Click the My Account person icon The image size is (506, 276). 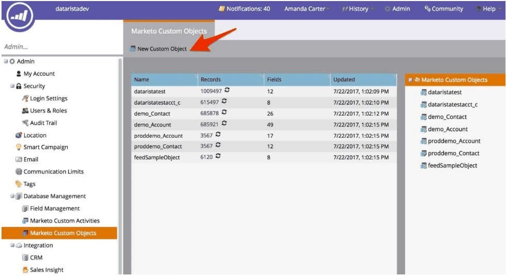click(x=19, y=73)
